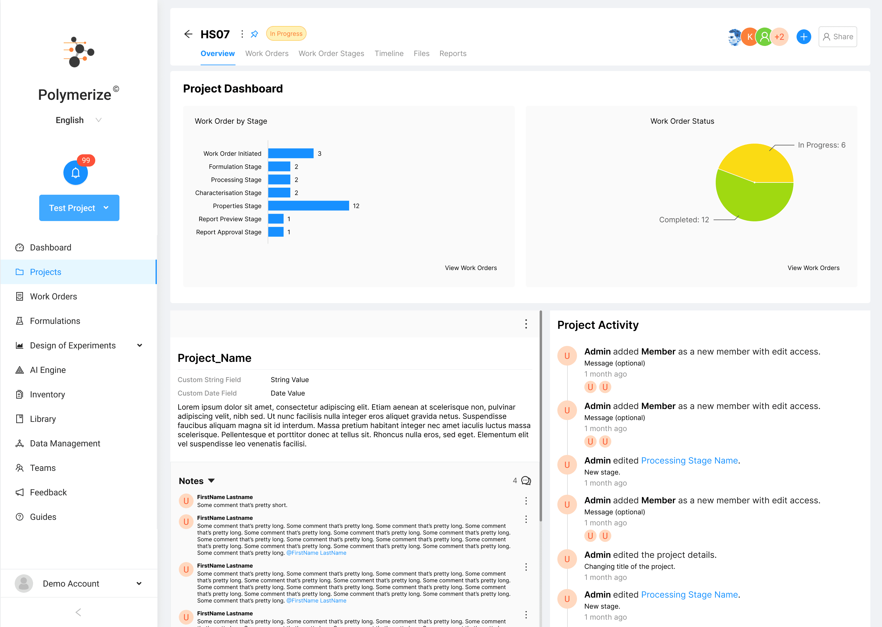
Task: Expand the Design of Experiments submenu
Action: point(139,346)
